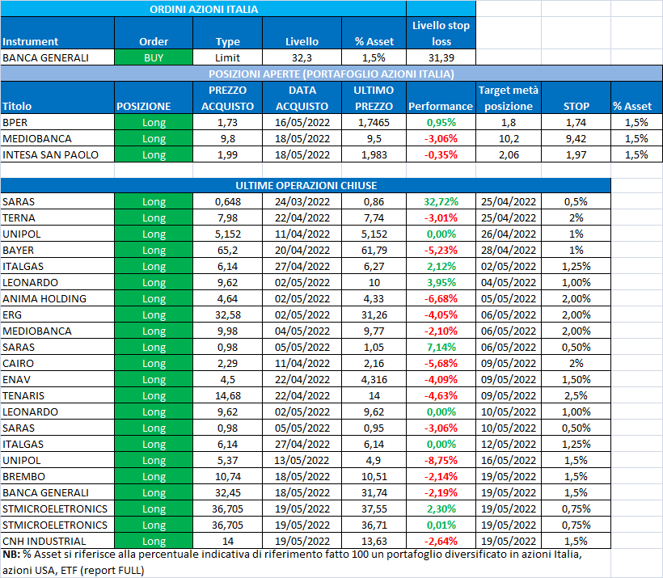Select the 'Livello stop loss' header
Viewport: 663px width, 578px height.
[x=441, y=33]
